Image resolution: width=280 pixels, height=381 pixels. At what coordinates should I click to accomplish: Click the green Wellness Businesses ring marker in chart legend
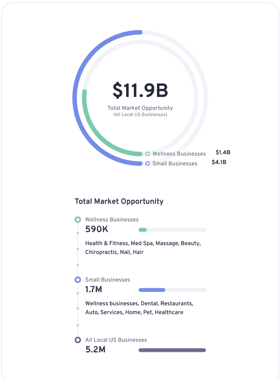tap(148, 154)
